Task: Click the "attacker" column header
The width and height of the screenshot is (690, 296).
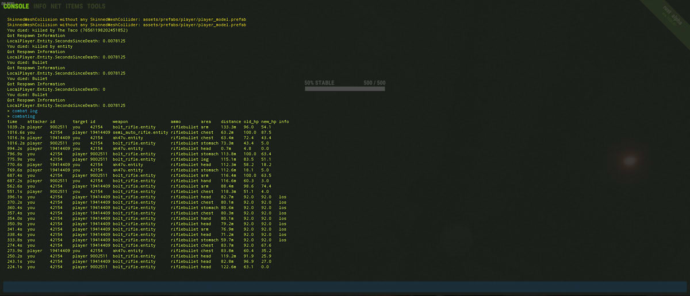Action: [x=37, y=122]
